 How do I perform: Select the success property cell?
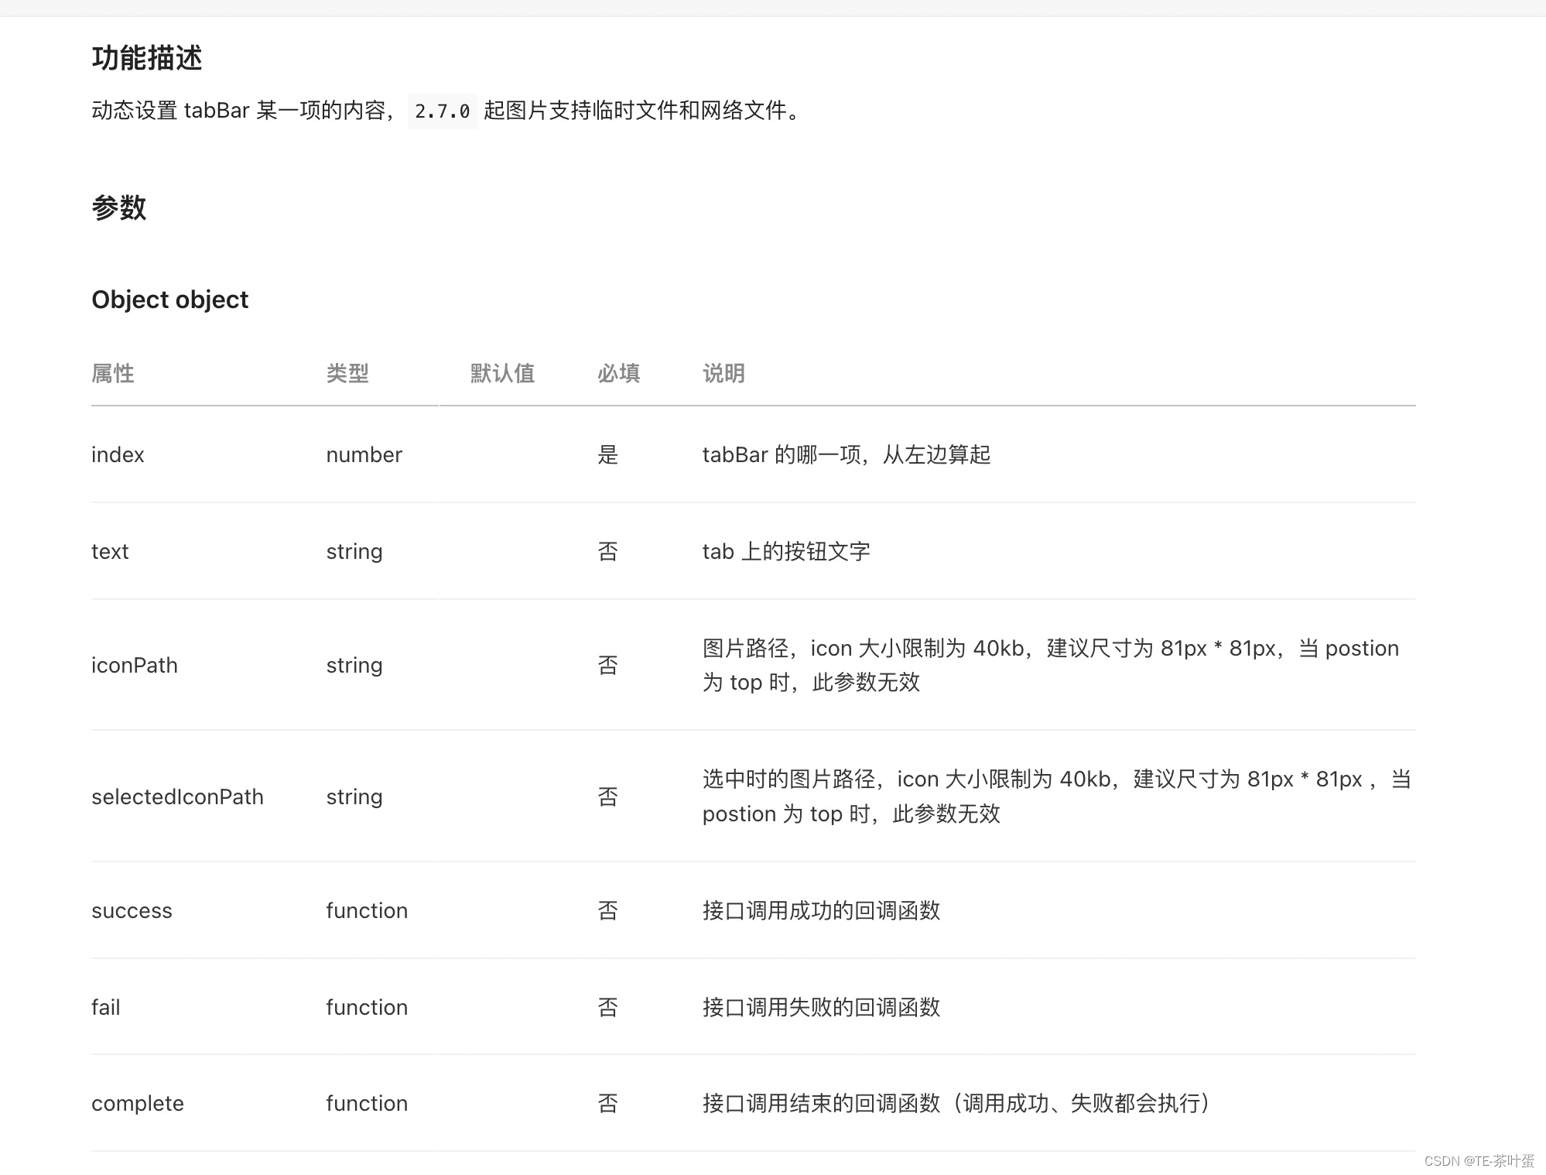[x=132, y=910]
